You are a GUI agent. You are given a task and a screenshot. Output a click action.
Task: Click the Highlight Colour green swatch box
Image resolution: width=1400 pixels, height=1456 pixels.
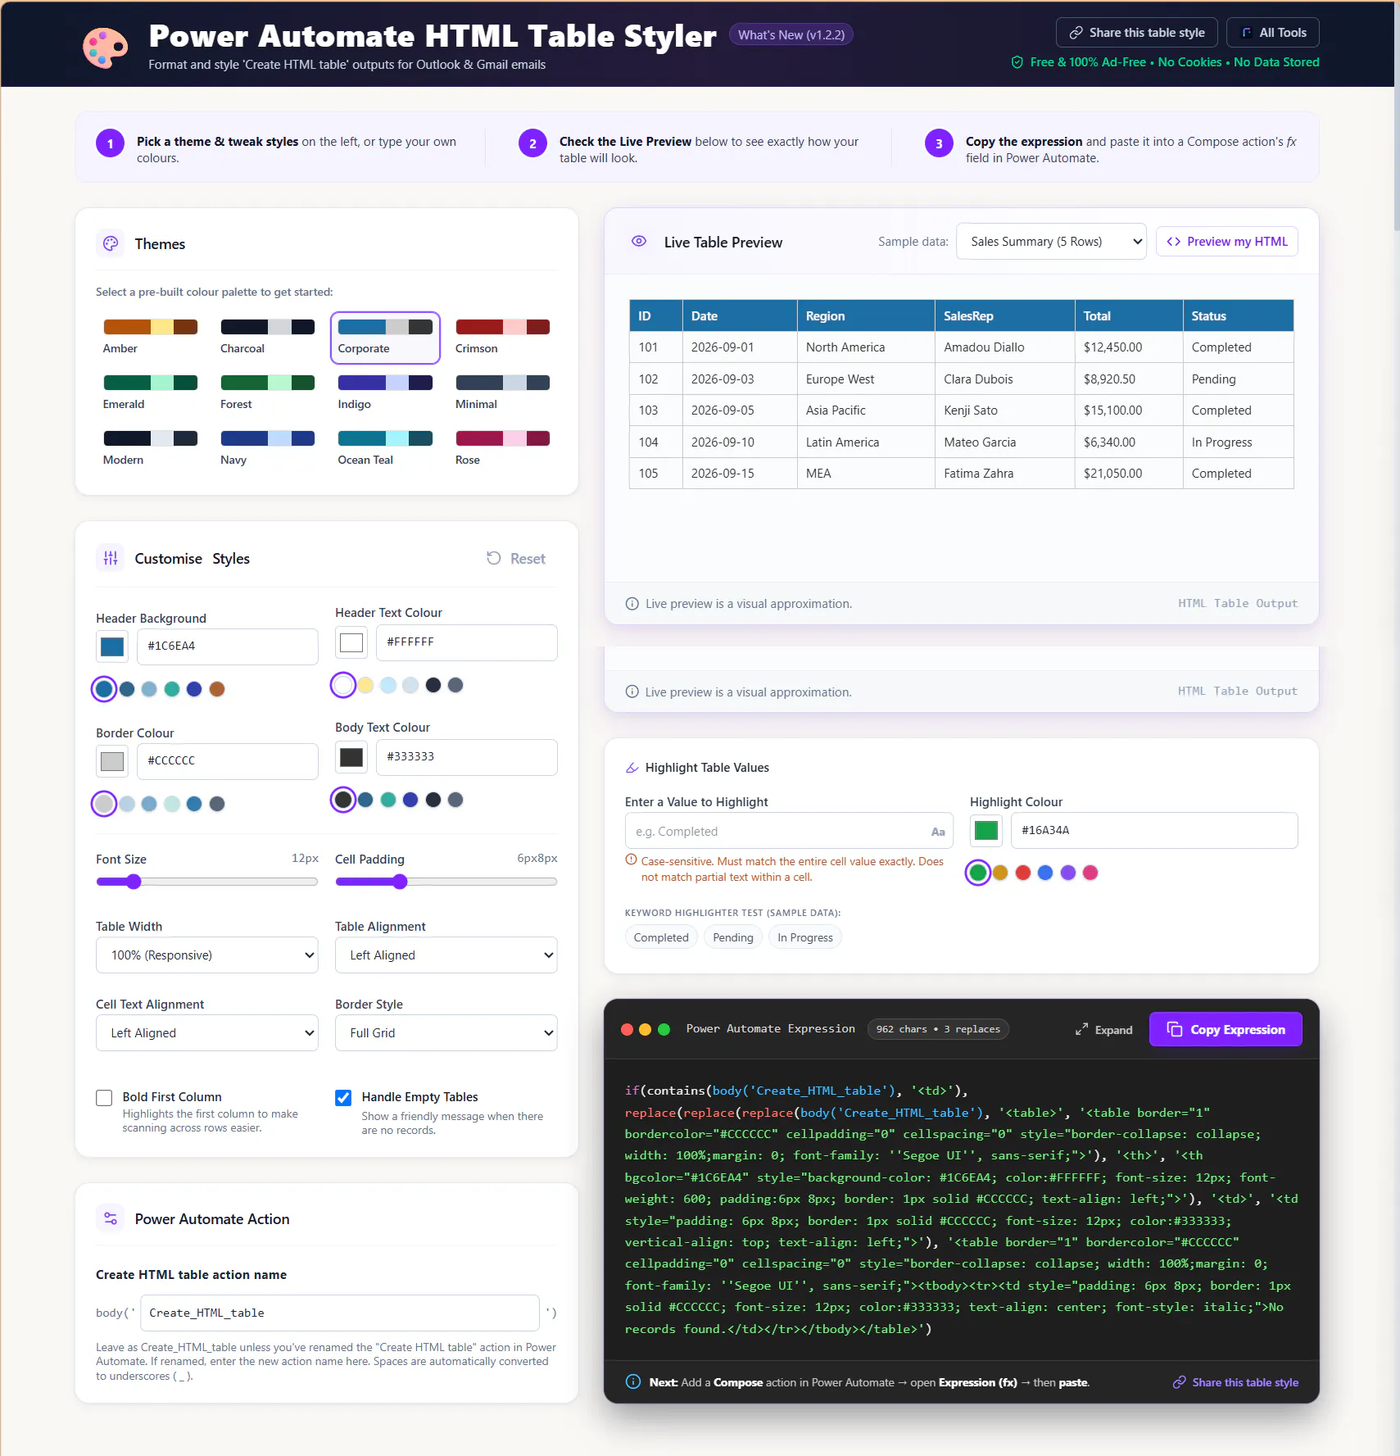click(986, 830)
